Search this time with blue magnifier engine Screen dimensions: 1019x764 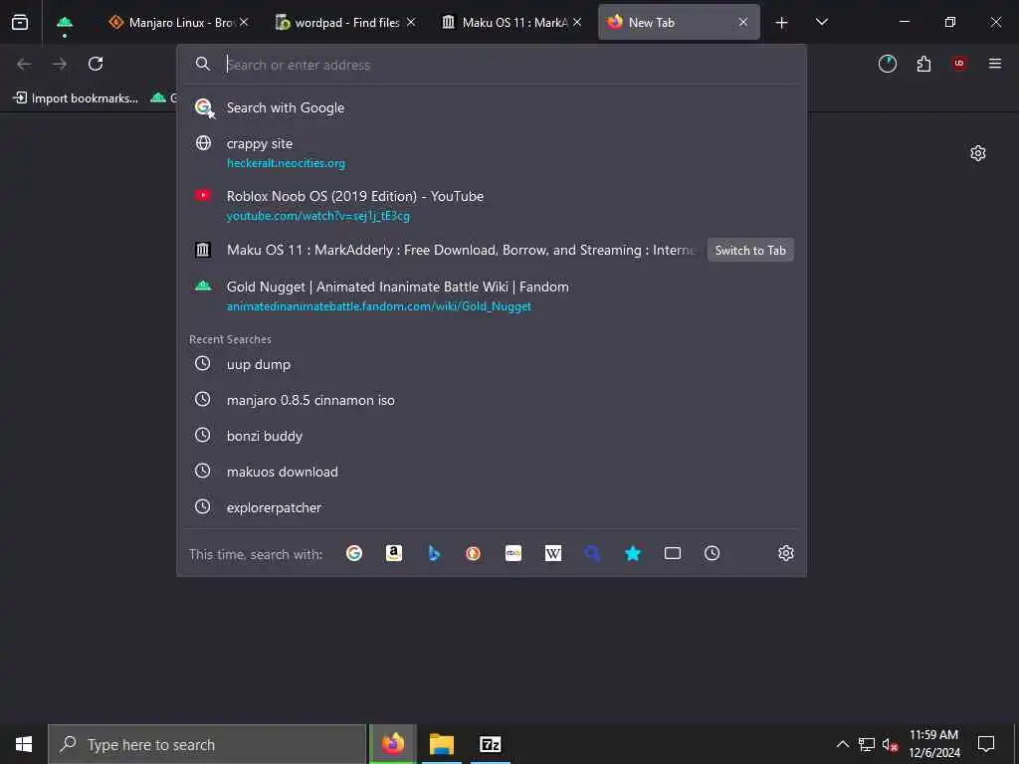[593, 553]
